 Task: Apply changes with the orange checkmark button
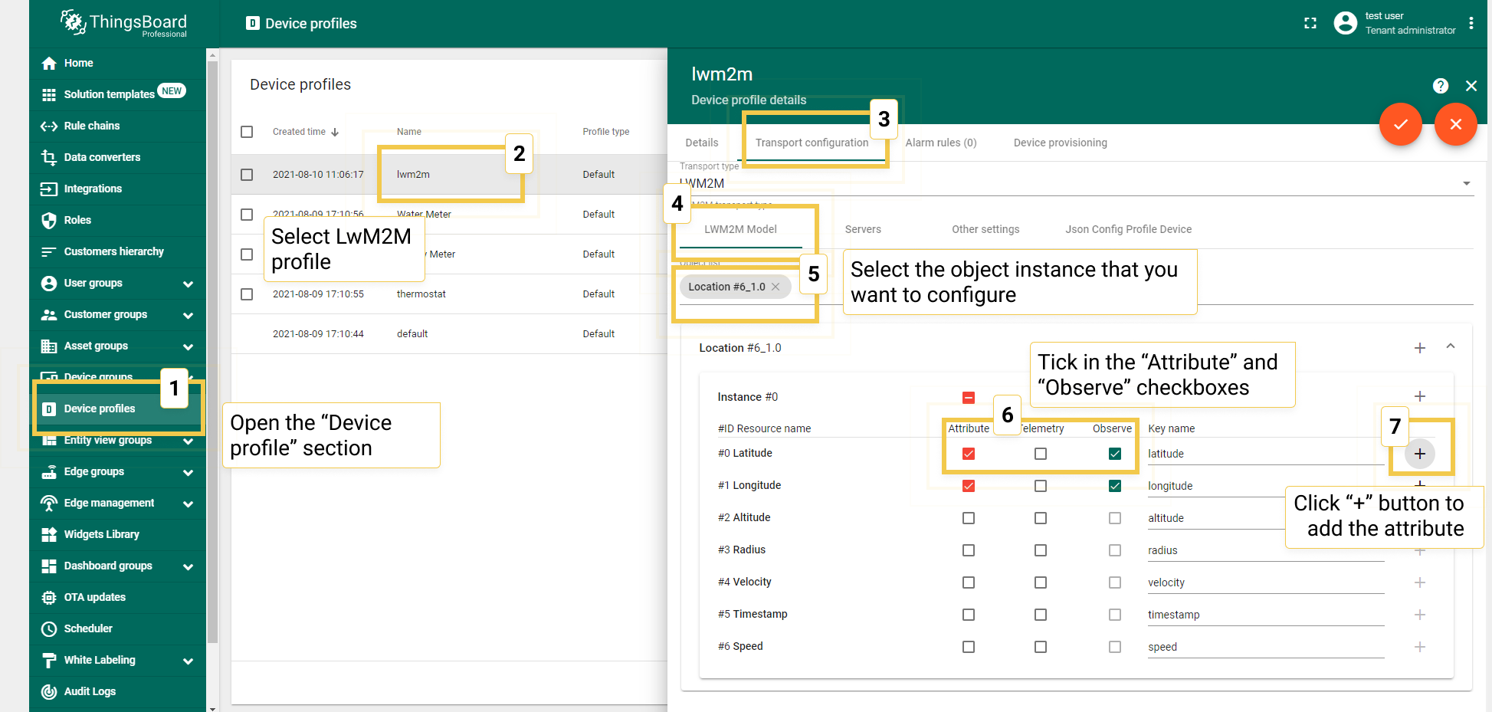click(x=1400, y=124)
